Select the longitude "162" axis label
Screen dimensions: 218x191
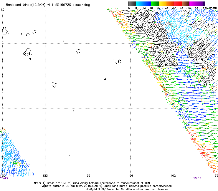(173, 176)
